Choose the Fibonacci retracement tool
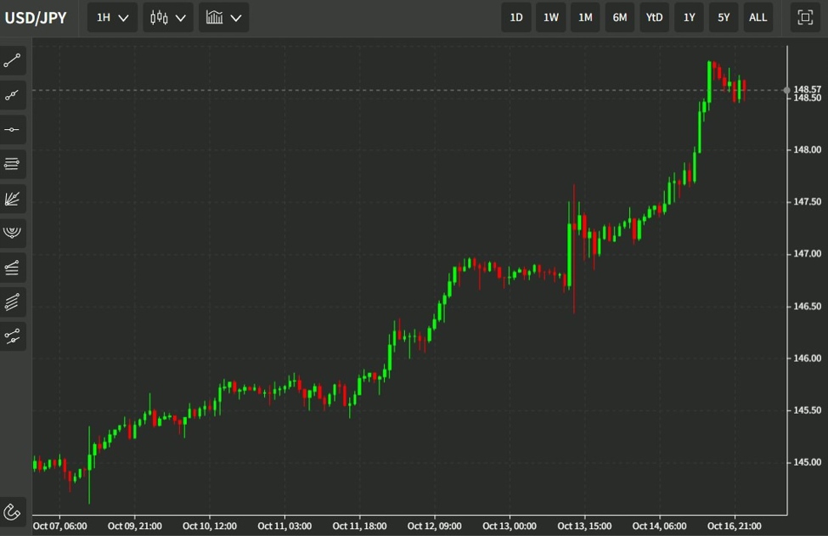The width and height of the screenshot is (828, 536). [13, 164]
